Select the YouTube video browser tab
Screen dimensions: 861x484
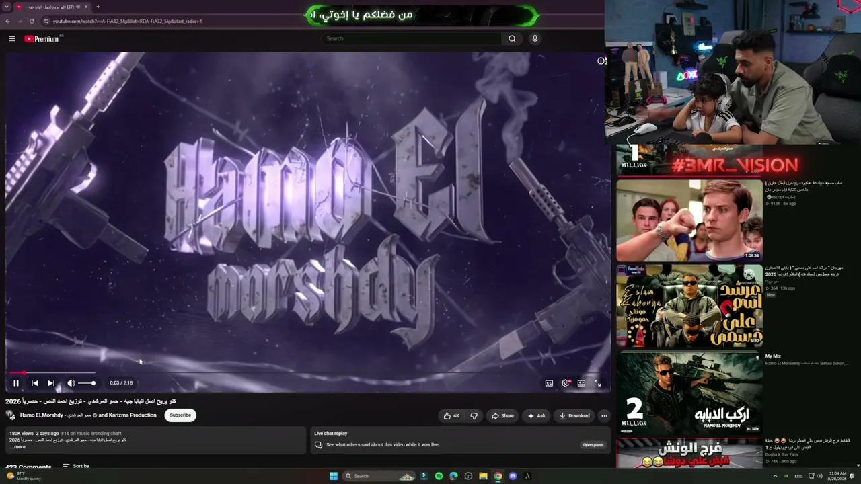52,7
